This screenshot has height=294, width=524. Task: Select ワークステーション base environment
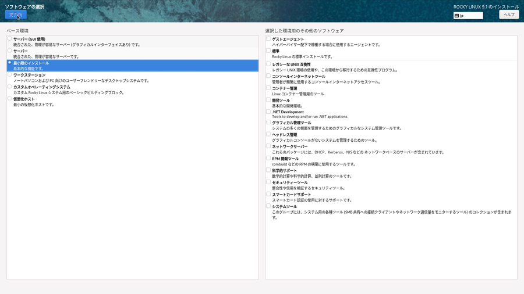[10, 75]
